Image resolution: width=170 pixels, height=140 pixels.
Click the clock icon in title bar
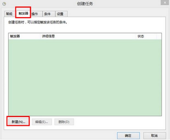pyautogui.click(x=4, y=4)
